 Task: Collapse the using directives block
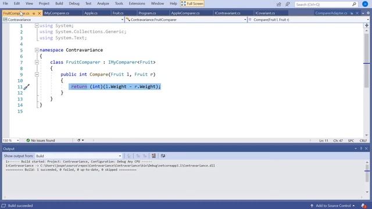click(37, 26)
